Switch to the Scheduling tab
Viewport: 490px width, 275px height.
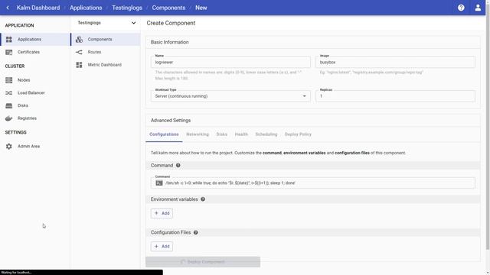[x=266, y=134]
